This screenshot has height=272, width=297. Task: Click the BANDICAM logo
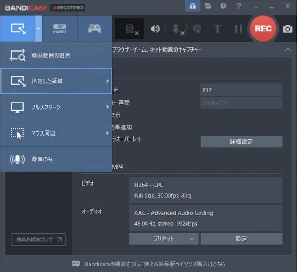[x=25, y=8]
